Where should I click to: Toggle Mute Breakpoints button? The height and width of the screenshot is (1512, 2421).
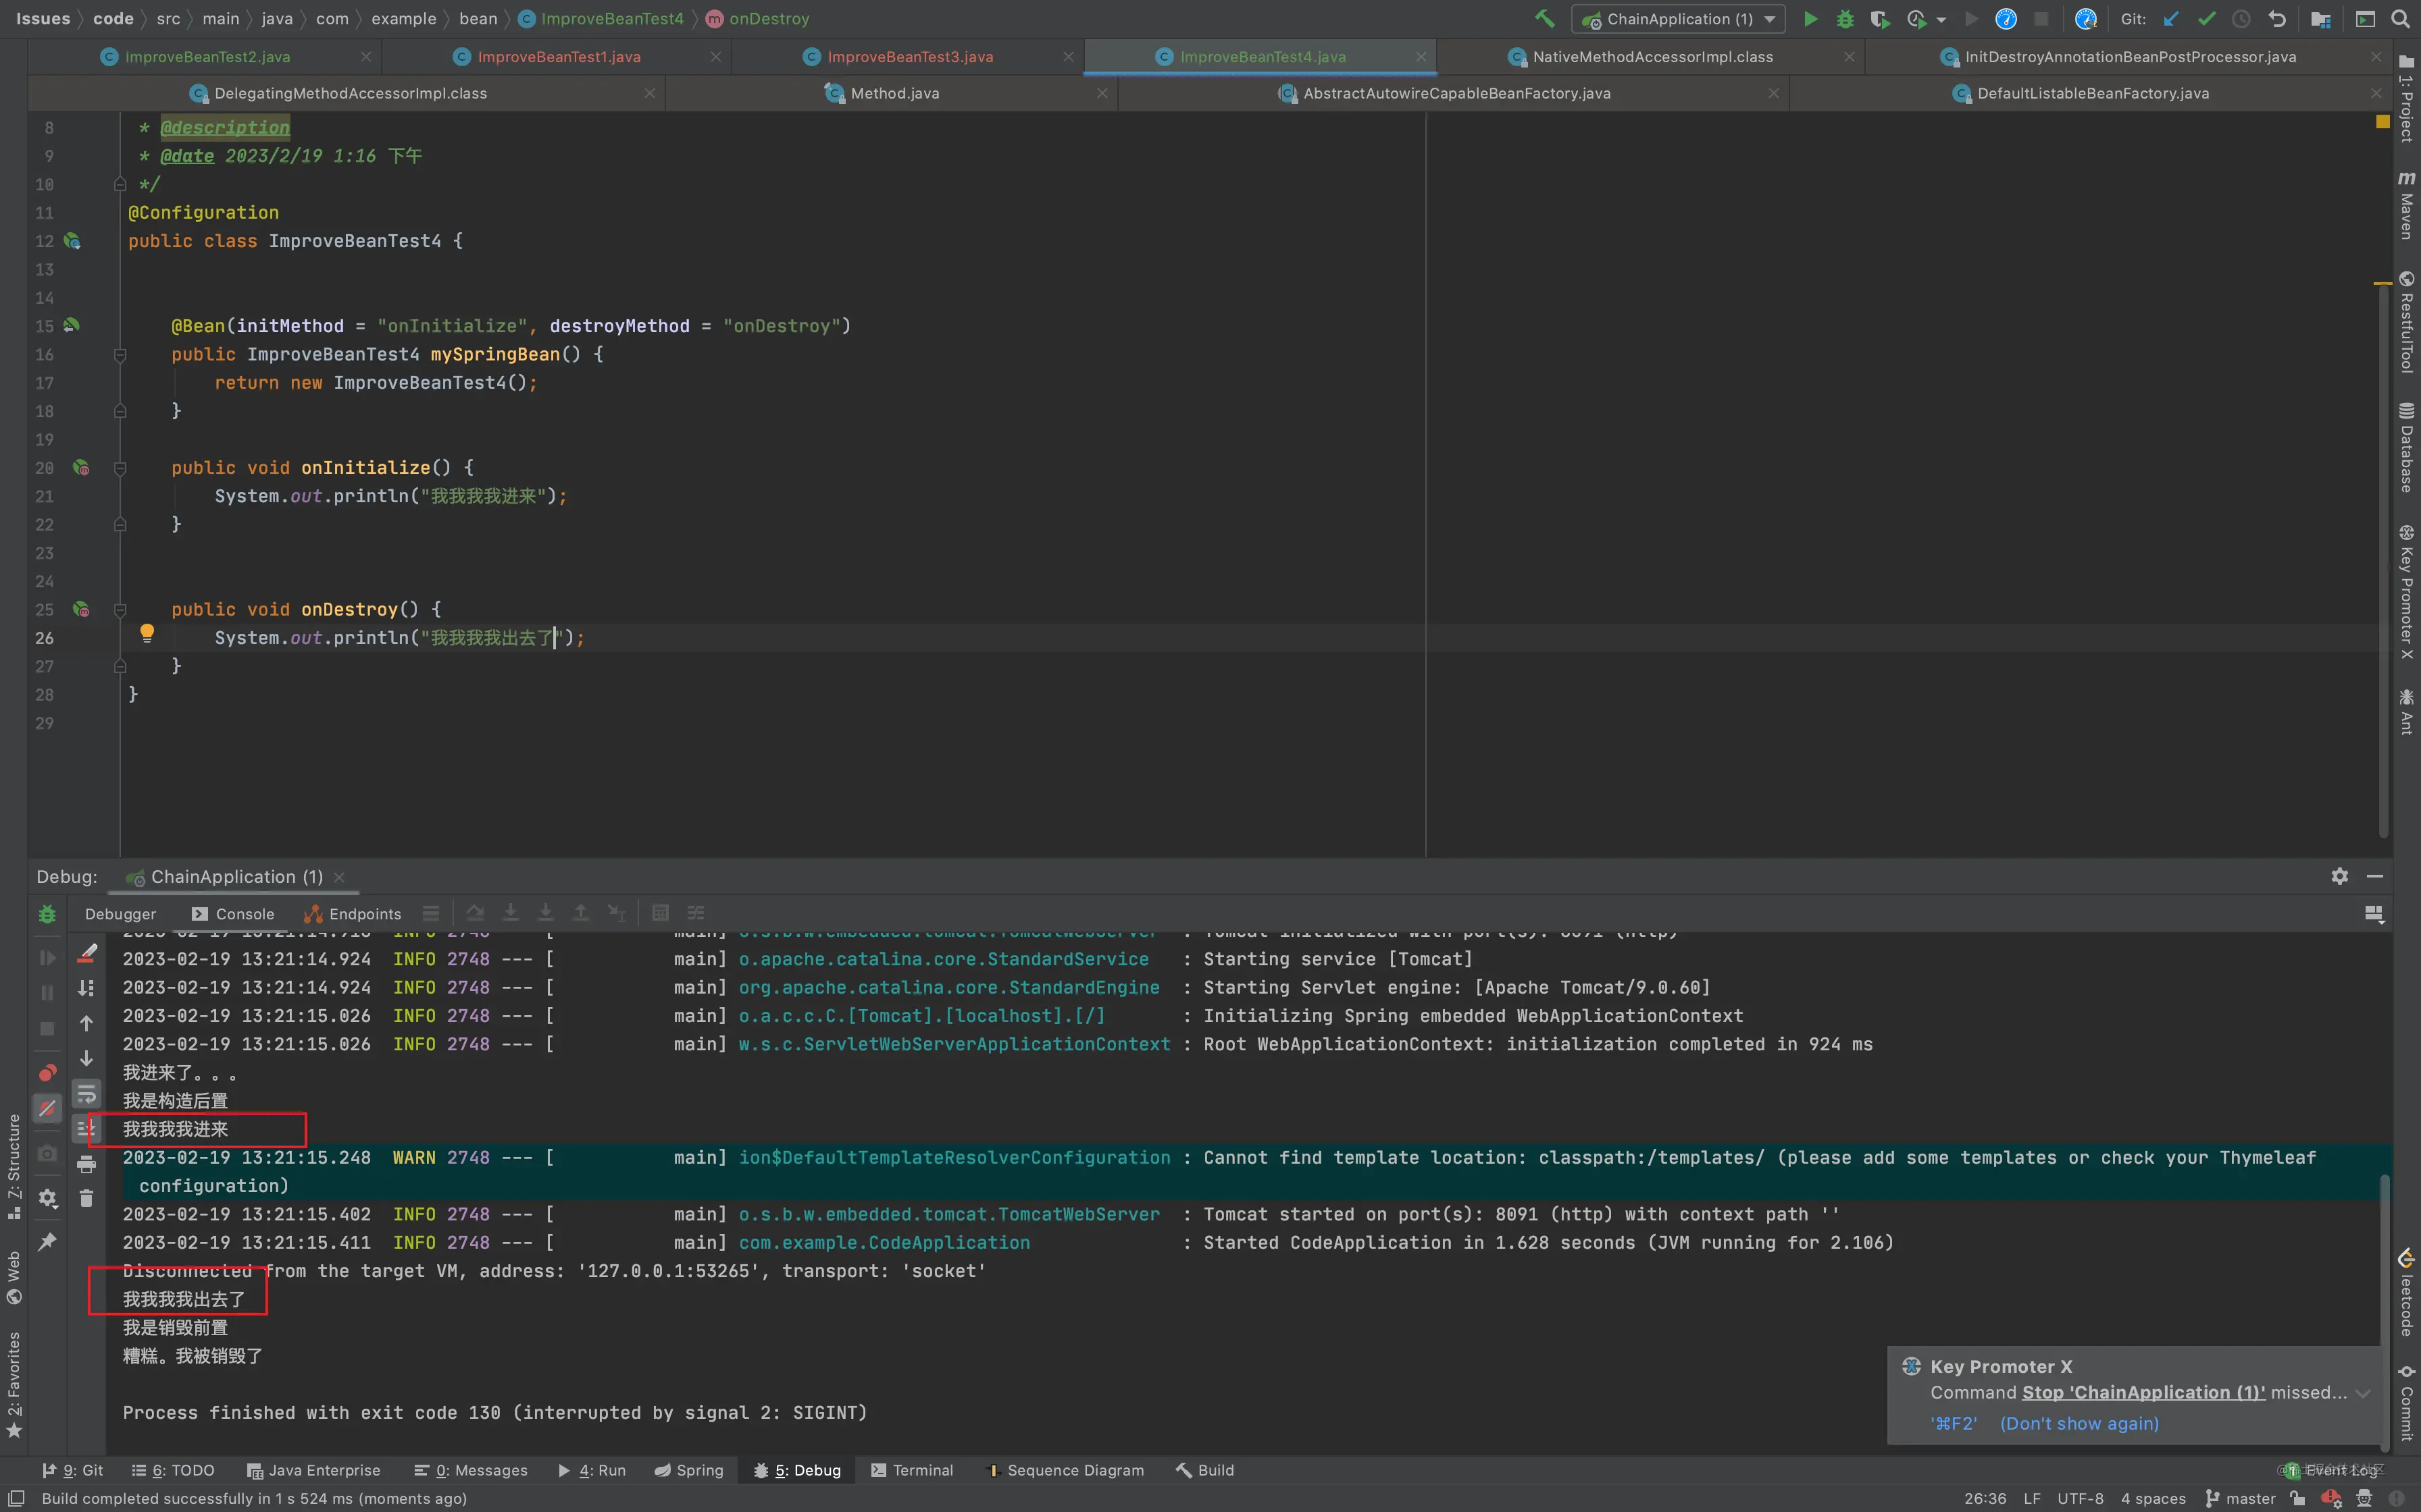click(x=47, y=1108)
